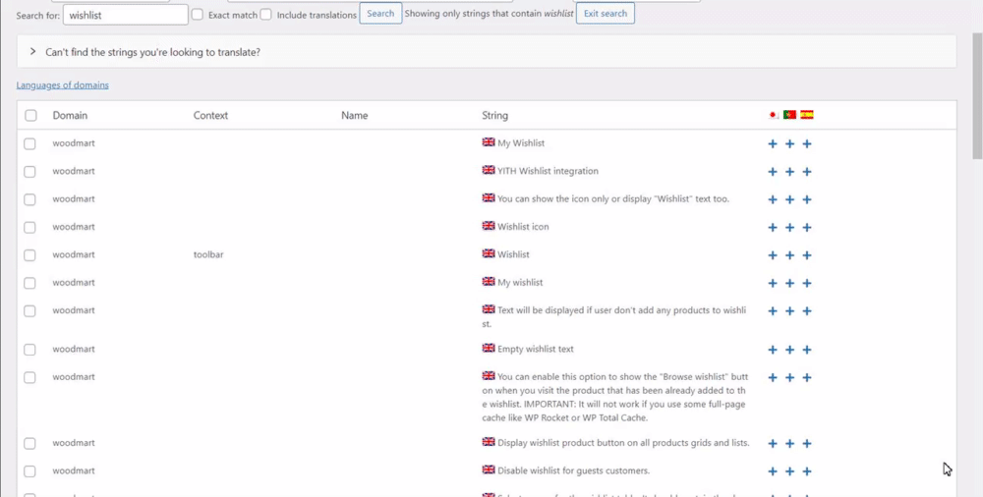Screen dimensions: 983x497
Task: Add Japanese translation for toolbar context "Wishlist" string
Action: tap(773, 255)
